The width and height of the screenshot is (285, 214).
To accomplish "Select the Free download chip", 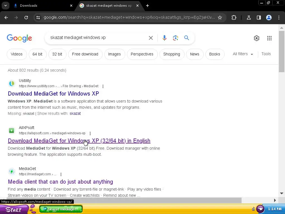I will click(x=85, y=54).
